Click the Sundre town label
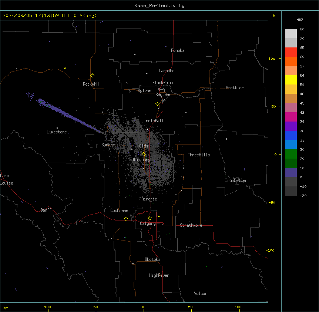The width and height of the screenshot is (319, 312). (108, 145)
